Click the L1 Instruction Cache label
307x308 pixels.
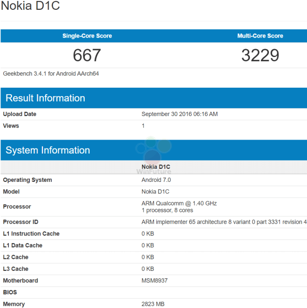click(x=31, y=234)
